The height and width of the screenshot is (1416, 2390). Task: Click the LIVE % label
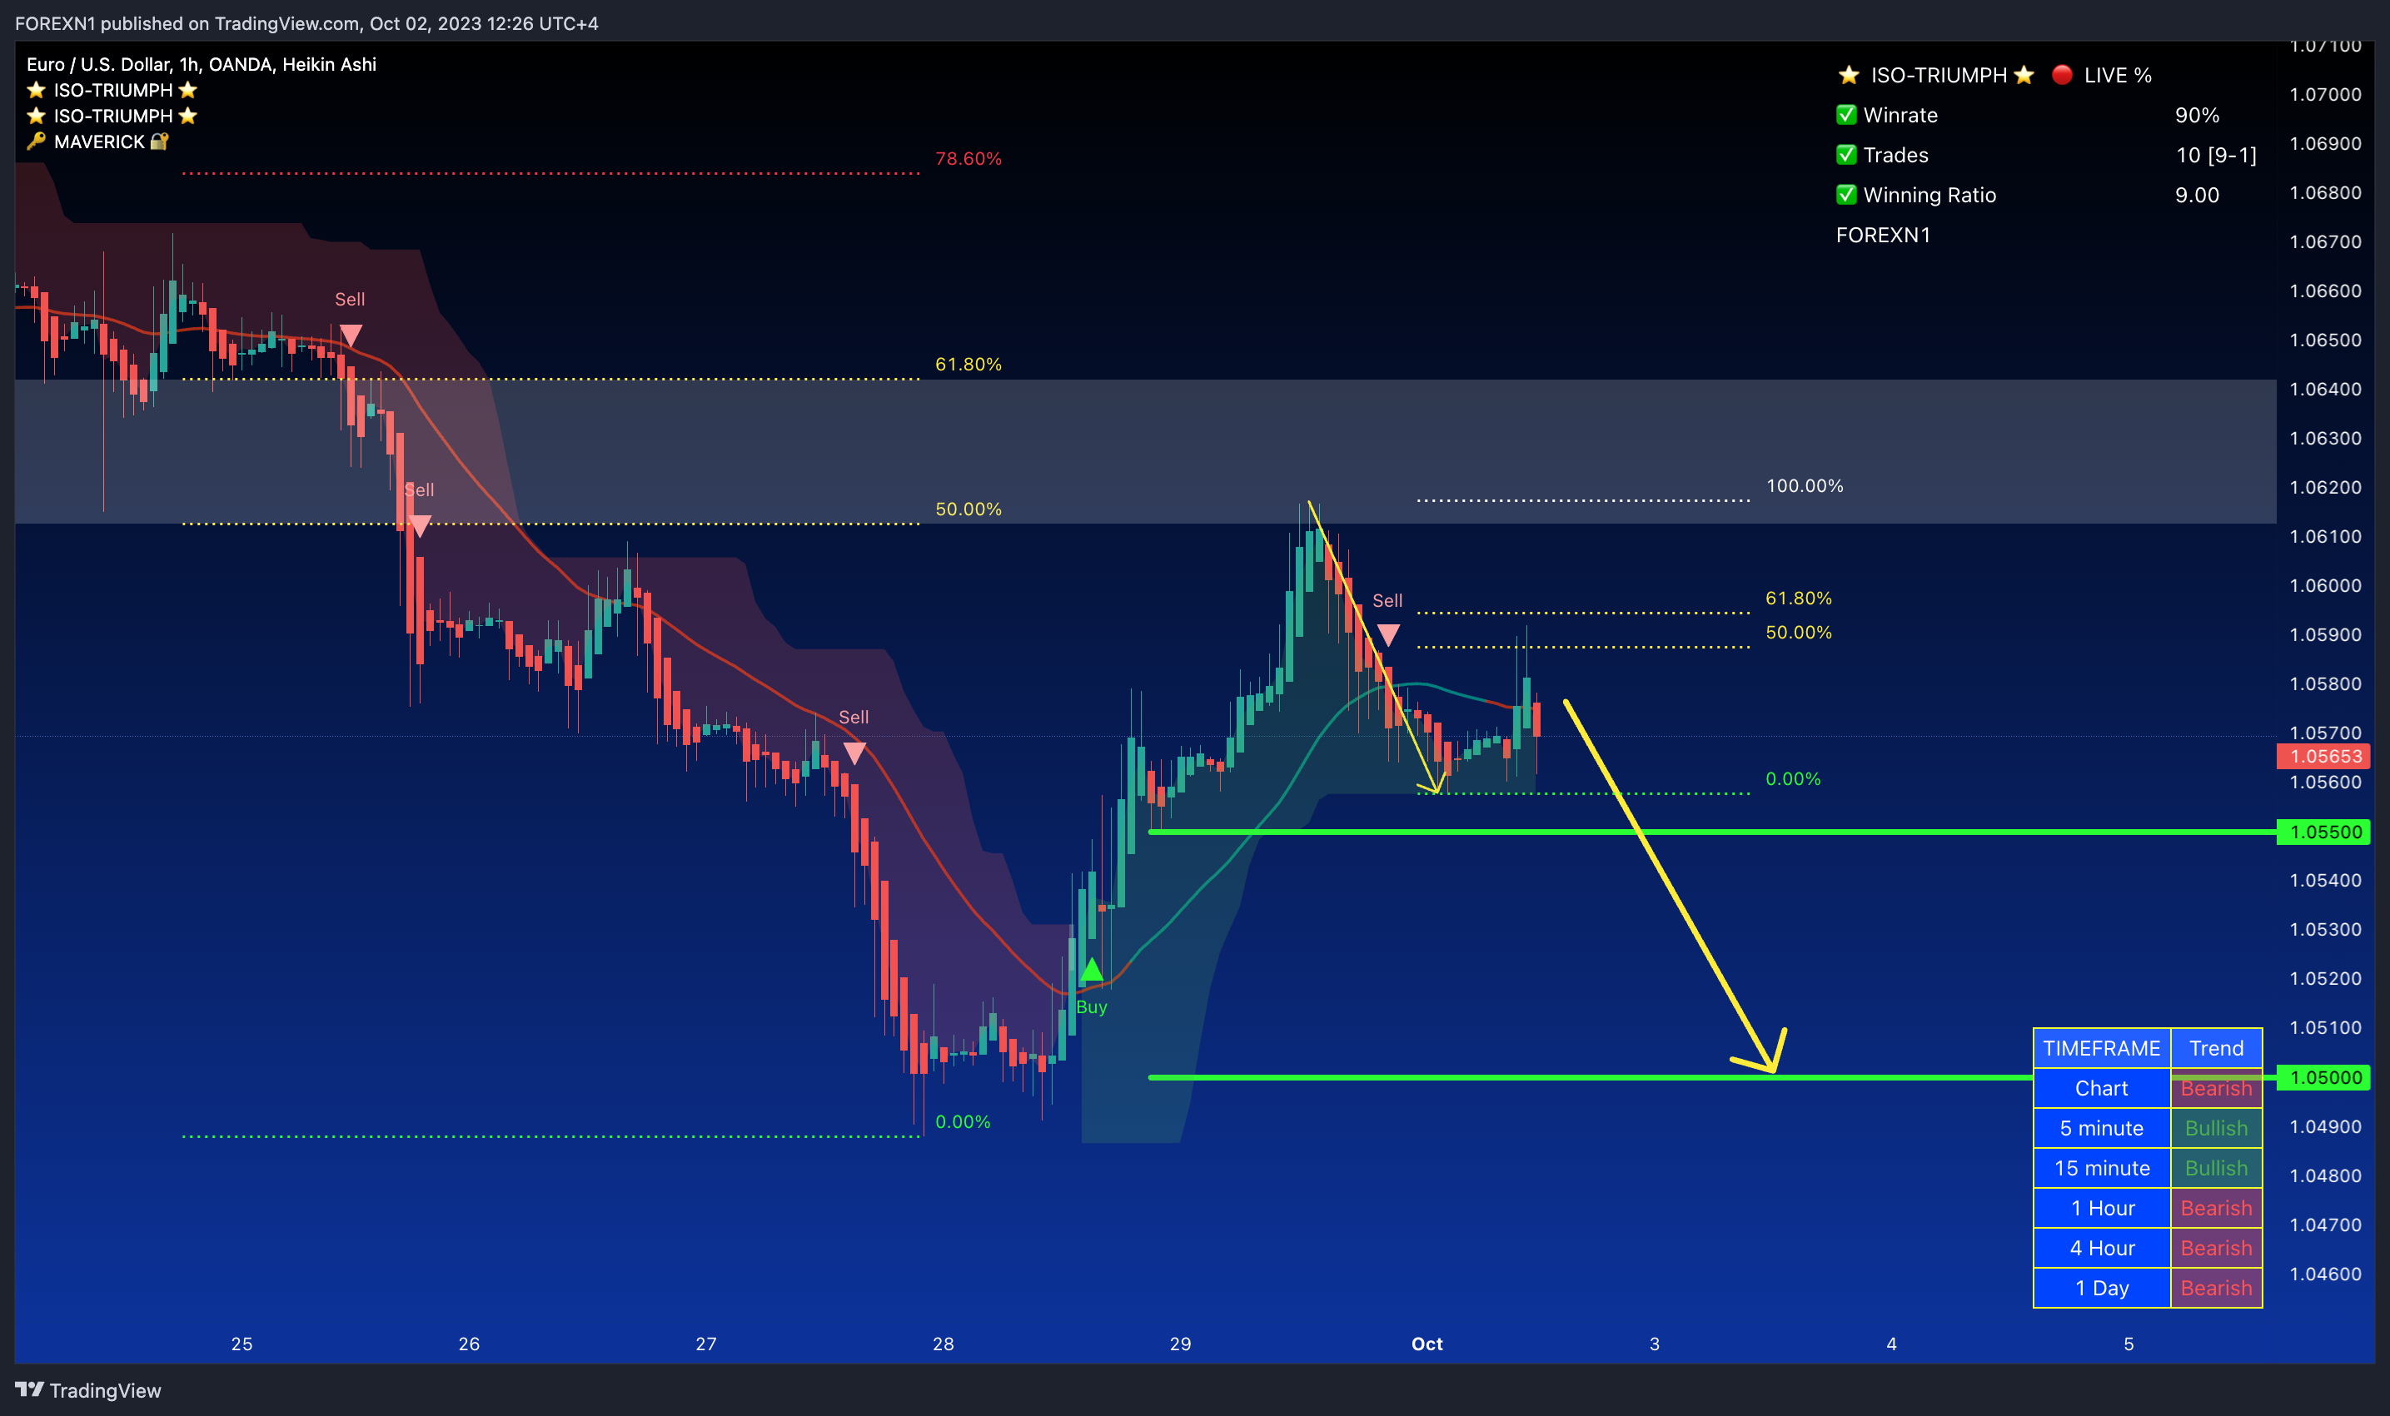click(2117, 76)
